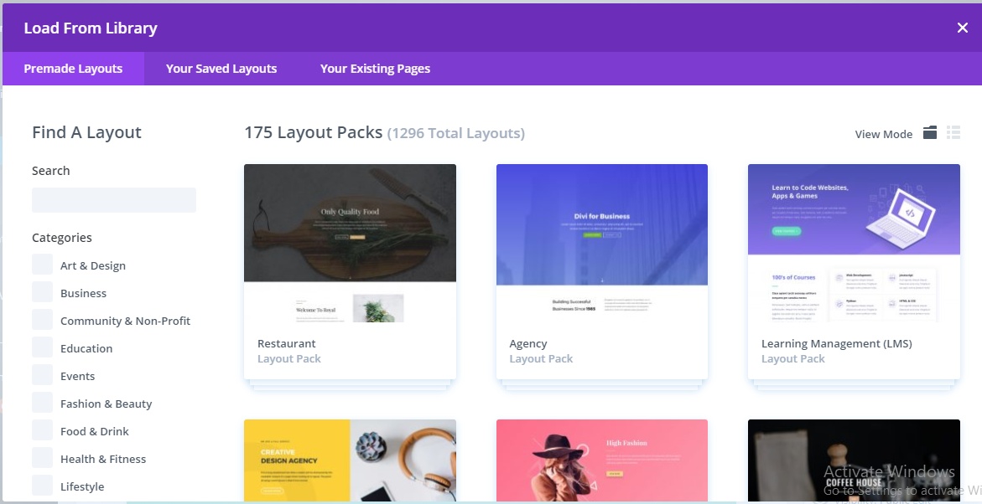Switch to Your Existing Pages tab
This screenshot has width=982, height=504.
tap(375, 69)
